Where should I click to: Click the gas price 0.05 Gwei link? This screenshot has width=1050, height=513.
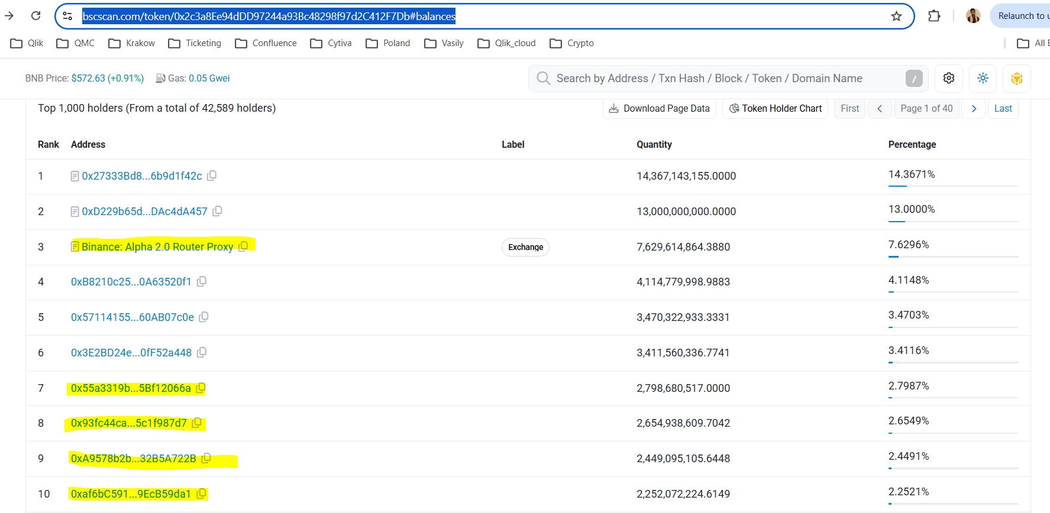pos(209,78)
